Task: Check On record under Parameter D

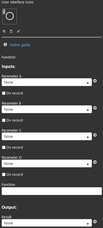Action: (4, 174)
